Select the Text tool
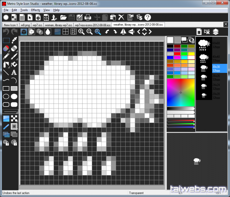 point(14,72)
